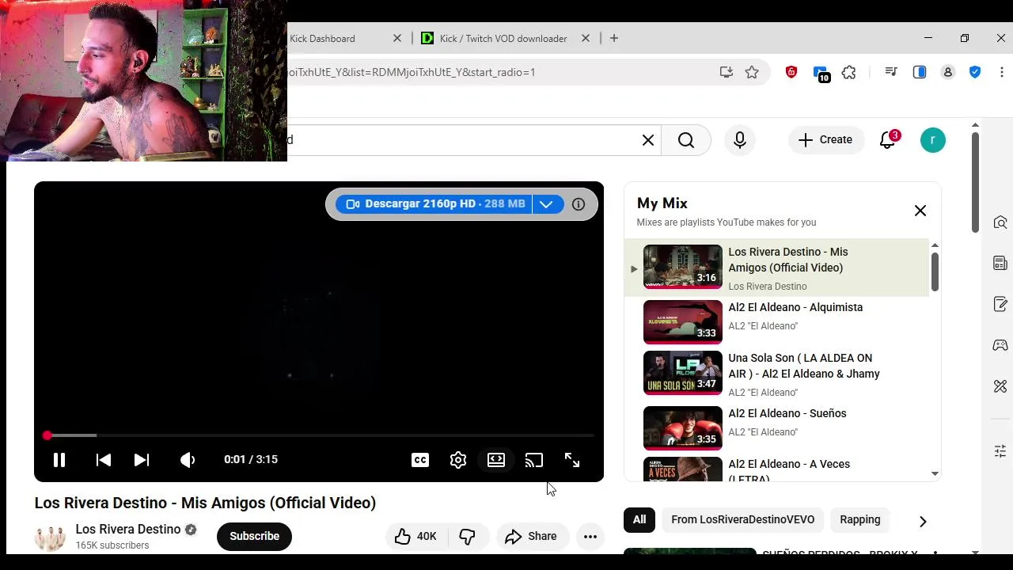
Task: Open the media control button
Action: click(891, 72)
